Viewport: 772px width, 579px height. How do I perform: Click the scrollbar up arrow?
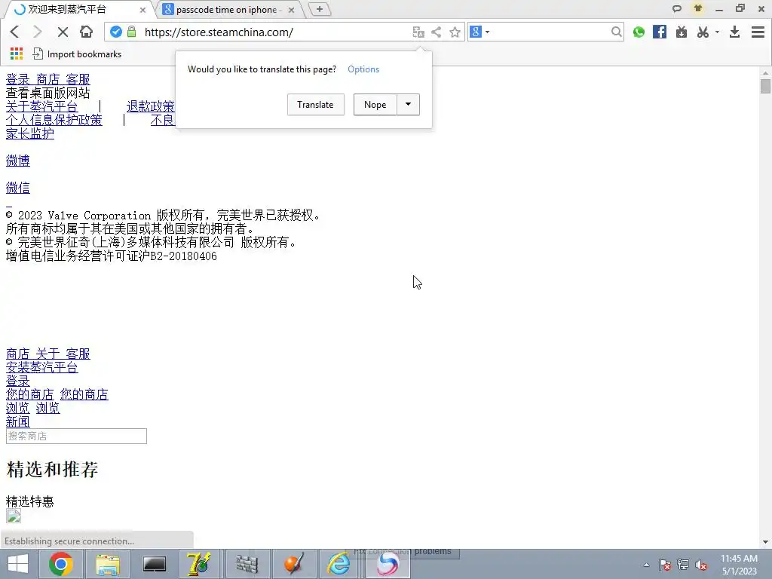click(x=765, y=73)
